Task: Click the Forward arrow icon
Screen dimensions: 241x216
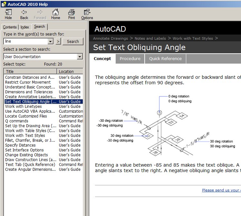Action: point(40,14)
